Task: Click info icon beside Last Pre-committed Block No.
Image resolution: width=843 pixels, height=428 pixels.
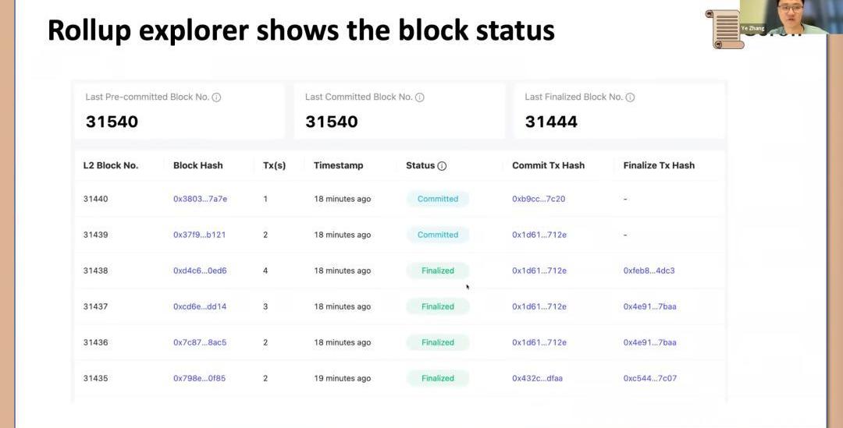Action: point(216,97)
